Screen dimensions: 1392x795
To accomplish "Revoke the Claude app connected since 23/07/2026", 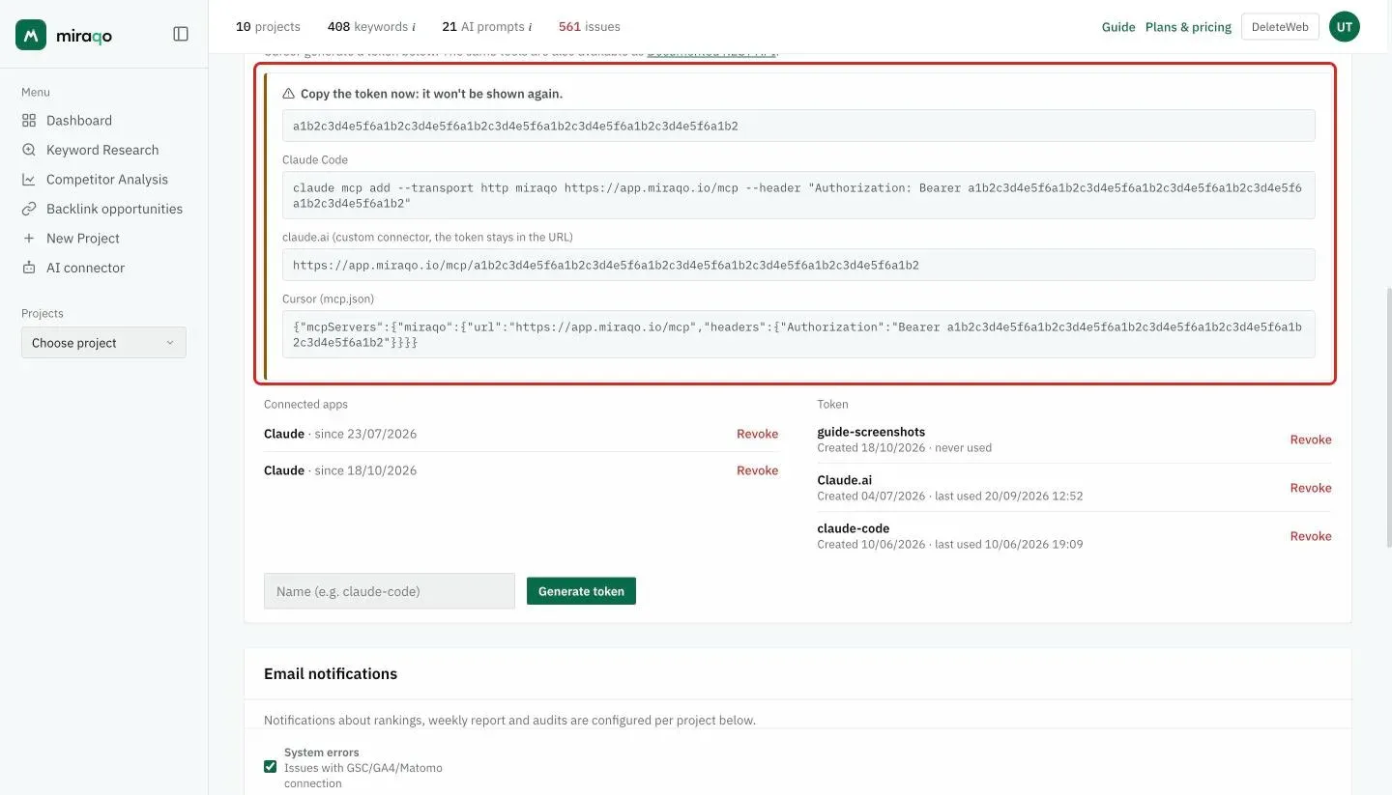I will pyautogui.click(x=757, y=434).
